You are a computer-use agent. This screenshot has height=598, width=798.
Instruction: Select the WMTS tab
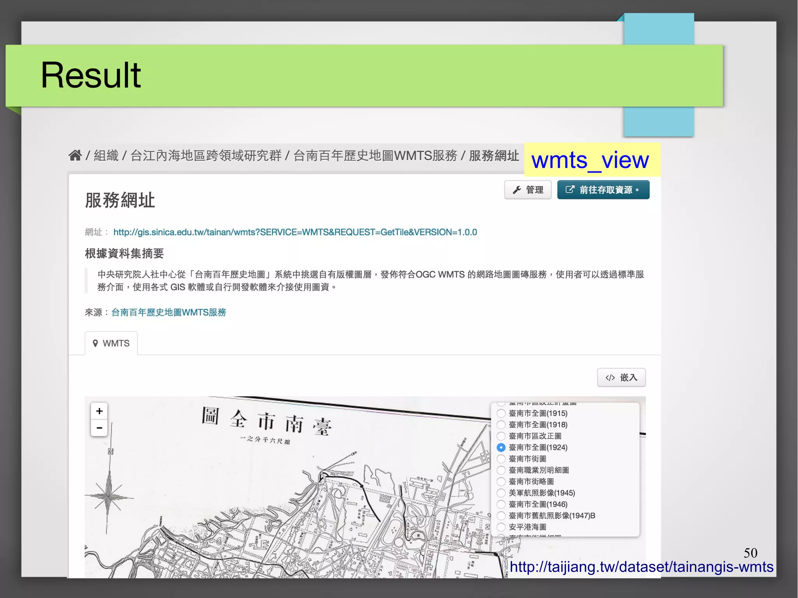(111, 343)
